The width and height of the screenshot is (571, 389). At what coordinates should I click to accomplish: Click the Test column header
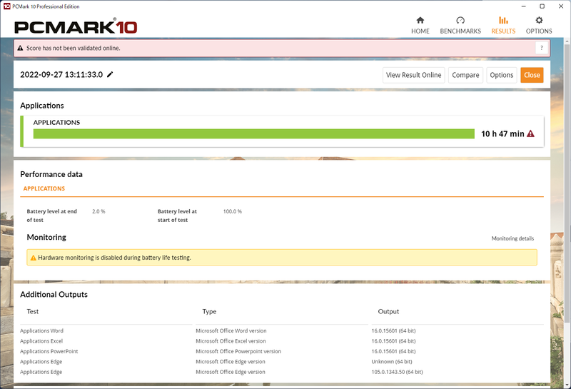[x=32, y=311]
